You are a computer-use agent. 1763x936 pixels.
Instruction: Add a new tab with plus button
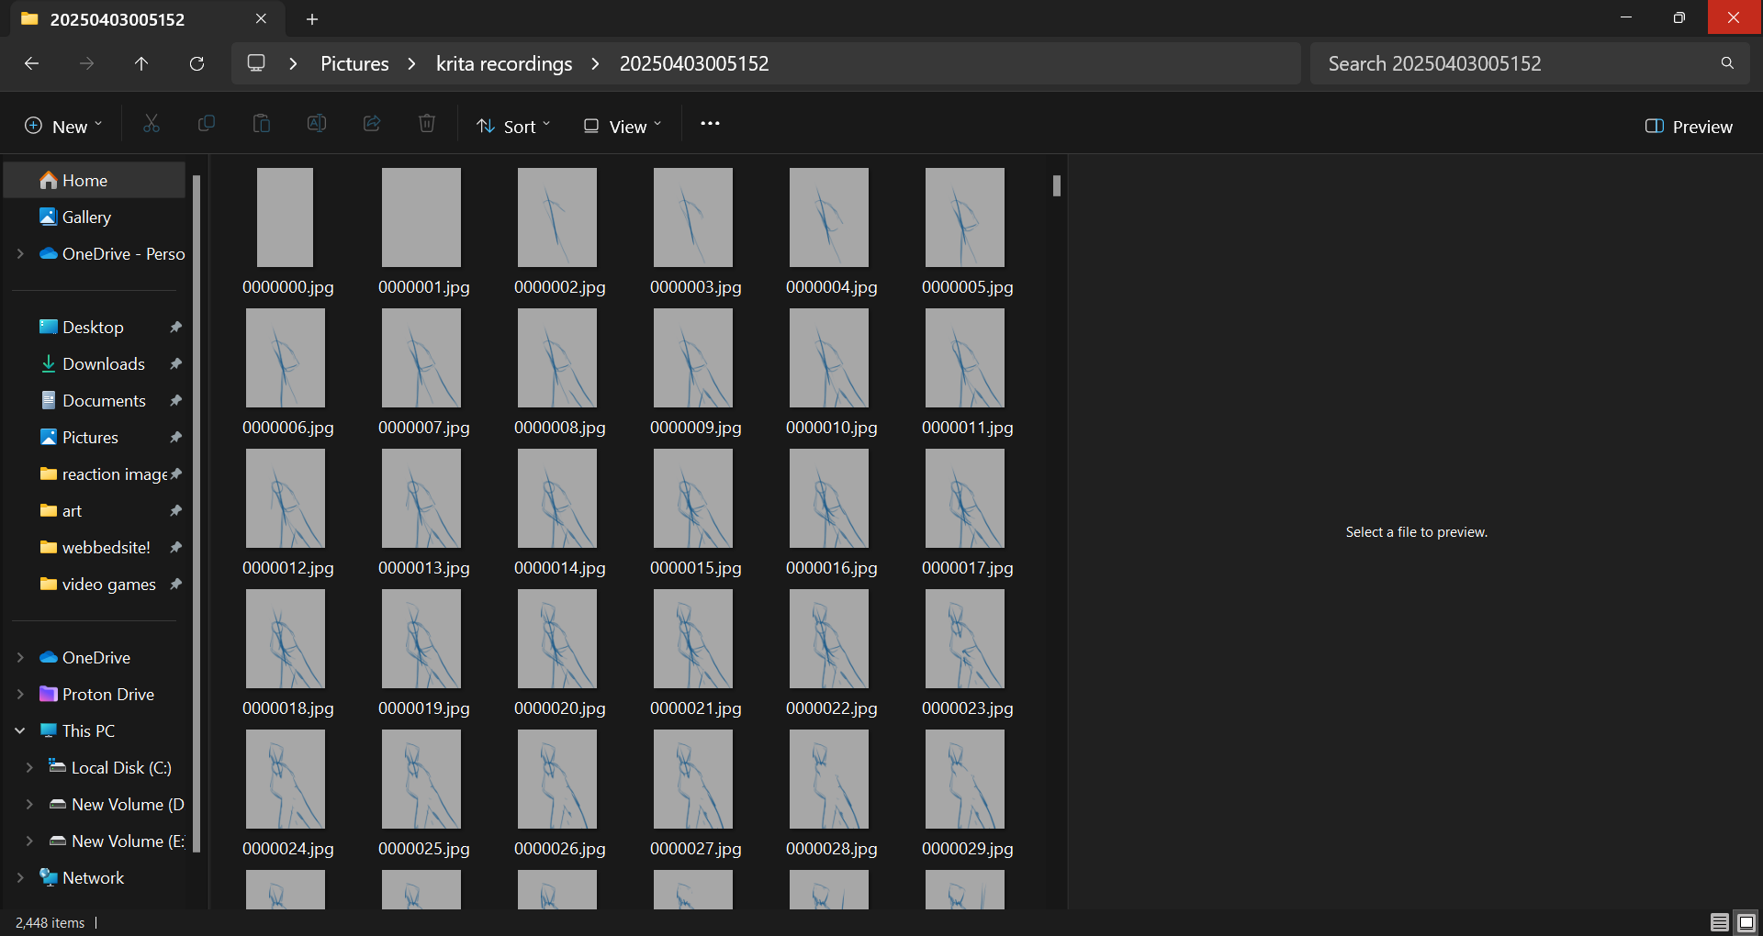tap(312, 19)
